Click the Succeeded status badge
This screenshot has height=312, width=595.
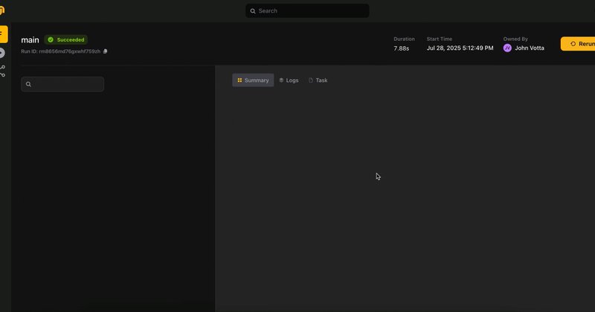66,39
